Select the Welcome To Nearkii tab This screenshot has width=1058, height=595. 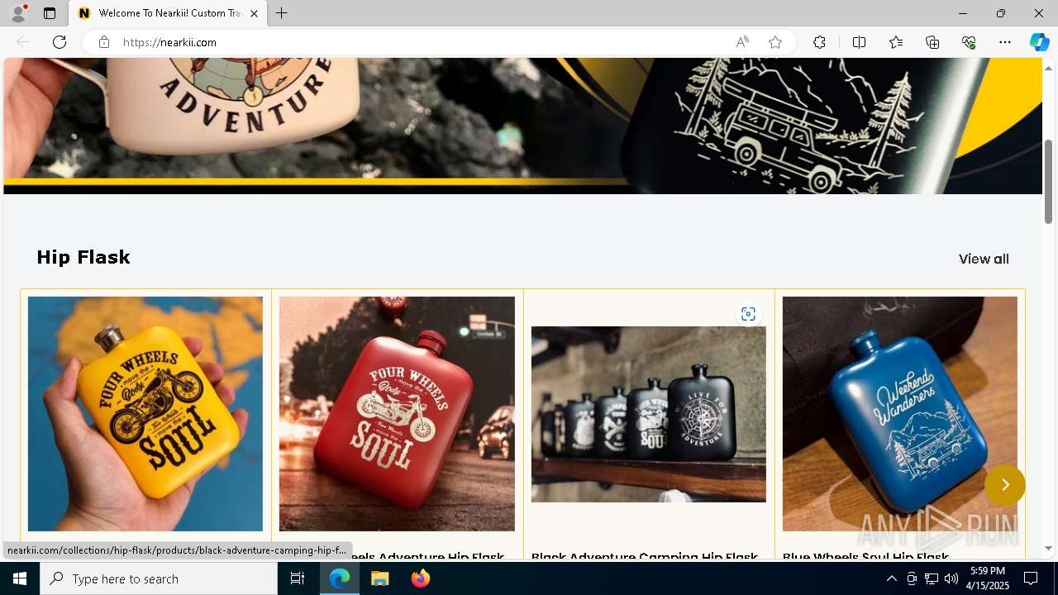169,13
